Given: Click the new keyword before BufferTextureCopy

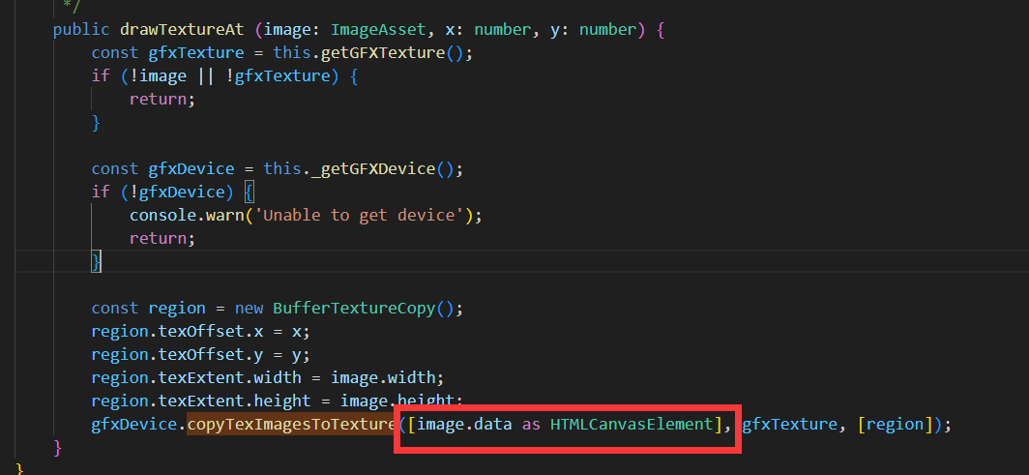Looking at the screenshot, I should click(250, 308).
